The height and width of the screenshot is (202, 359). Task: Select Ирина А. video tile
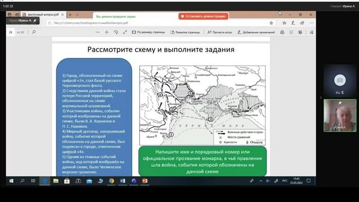[340, 116]
